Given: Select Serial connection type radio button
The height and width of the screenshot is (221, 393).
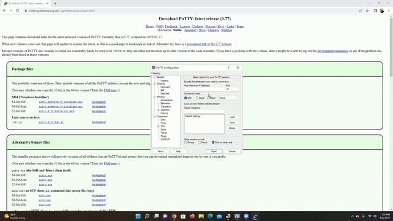Looking at the screenshot, I should (x=197, y=98).
